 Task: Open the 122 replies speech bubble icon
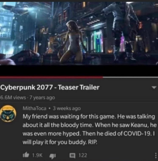72,155
